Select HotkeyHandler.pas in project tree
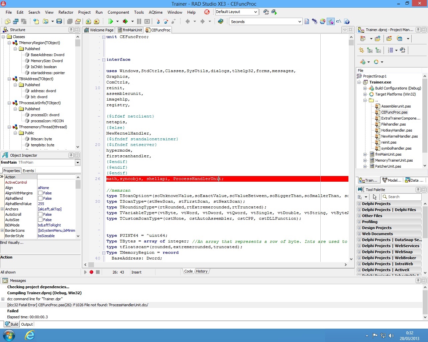This screenshot has height=342, width=428. coord(397,130)
